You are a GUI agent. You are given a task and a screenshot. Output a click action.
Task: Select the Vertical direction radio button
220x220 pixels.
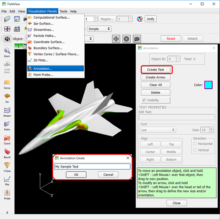tap(195, 150)
